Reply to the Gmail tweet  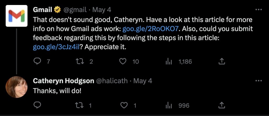pyautogui.click(x=37, y=62)
